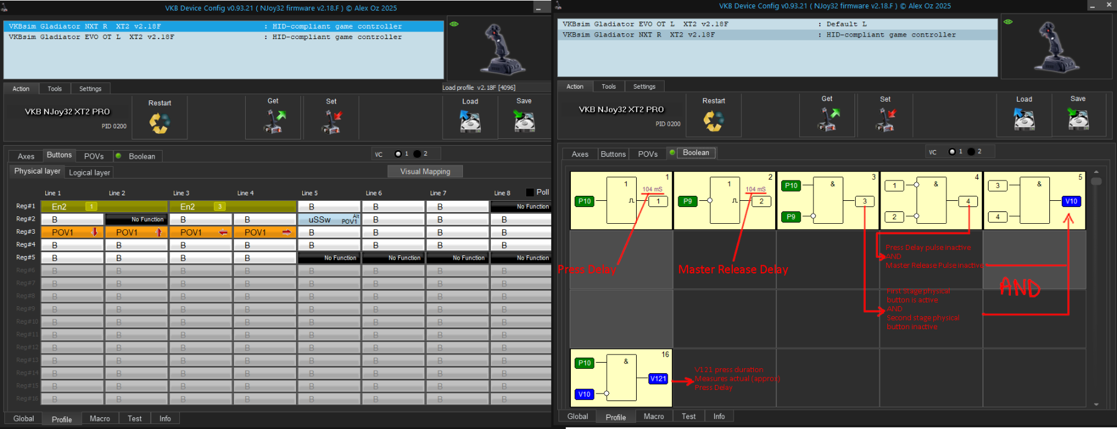Click the Restart icon in the right window
The image size is (1117, 429).
(714, 120)
